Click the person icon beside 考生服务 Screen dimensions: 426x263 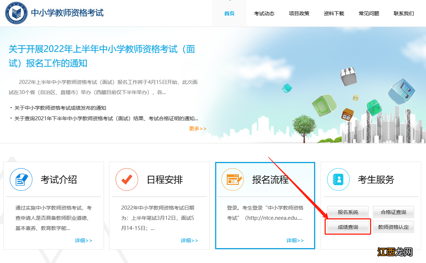click(338, 179)
